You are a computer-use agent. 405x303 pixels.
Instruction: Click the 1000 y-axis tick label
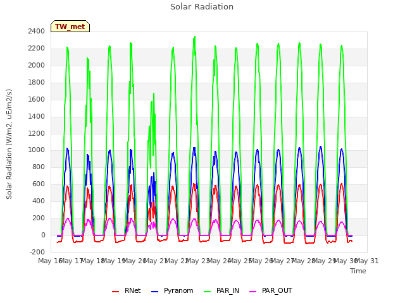pos(37,150)
